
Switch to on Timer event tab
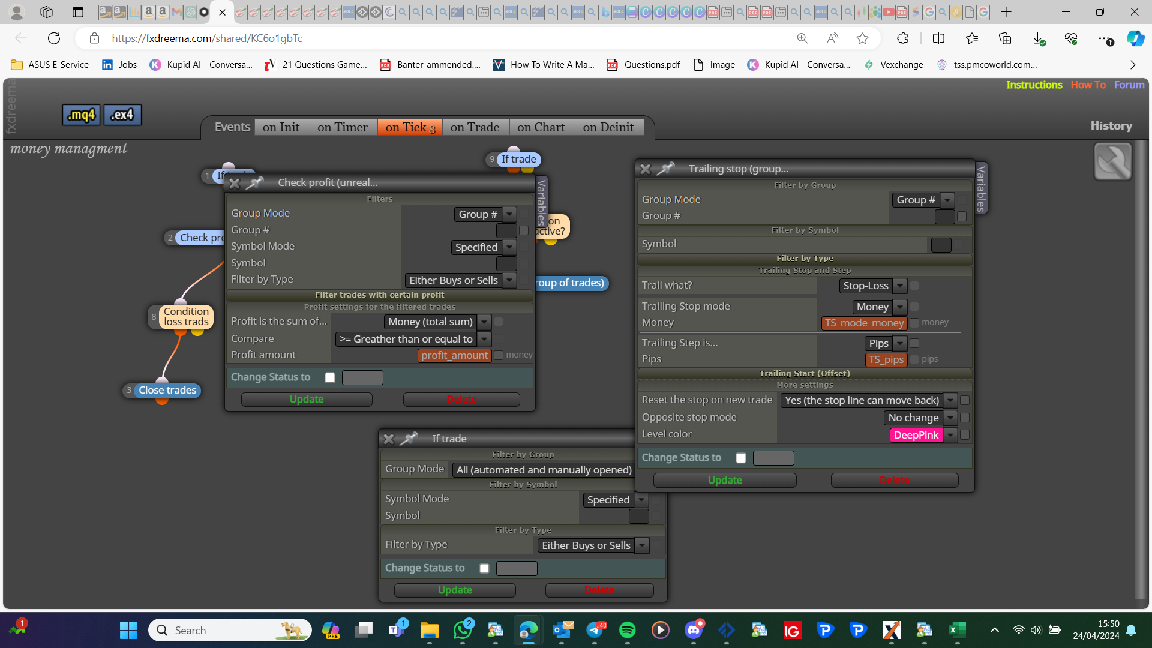click(x=343, y=127)
